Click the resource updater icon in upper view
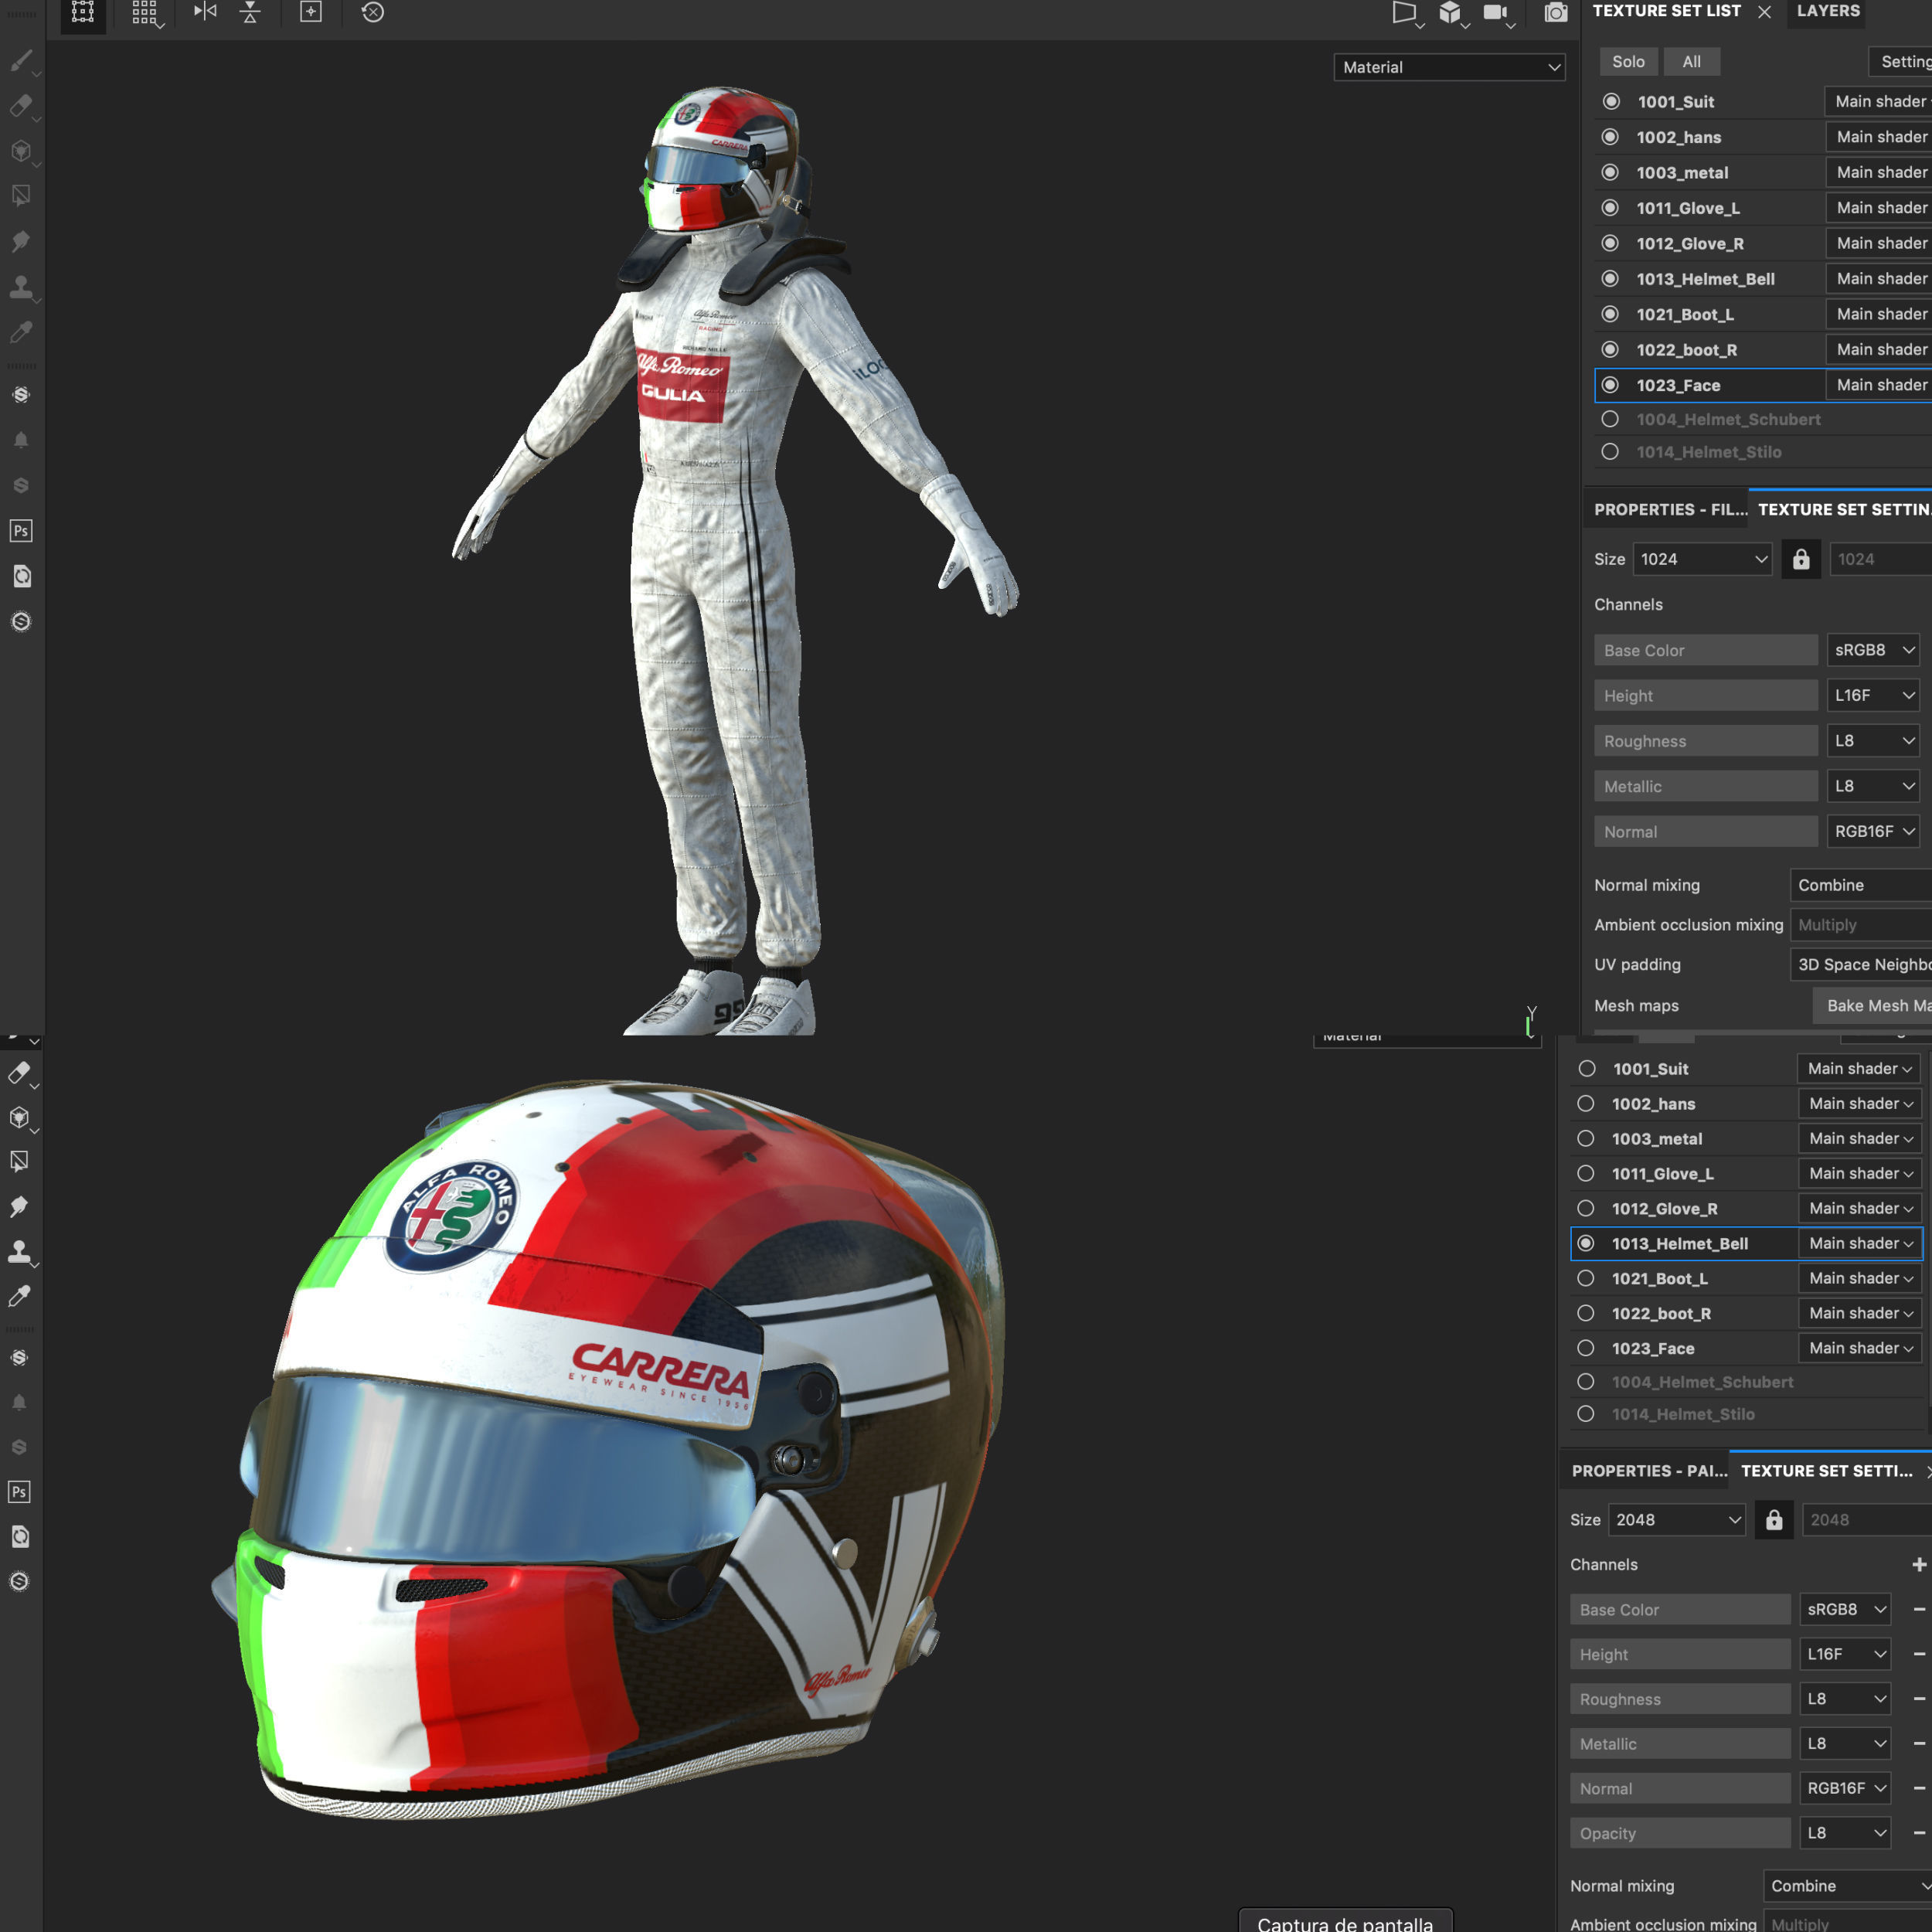Image resolution: width=1932 pixels, height=1932 pixels. pos(21,576)
